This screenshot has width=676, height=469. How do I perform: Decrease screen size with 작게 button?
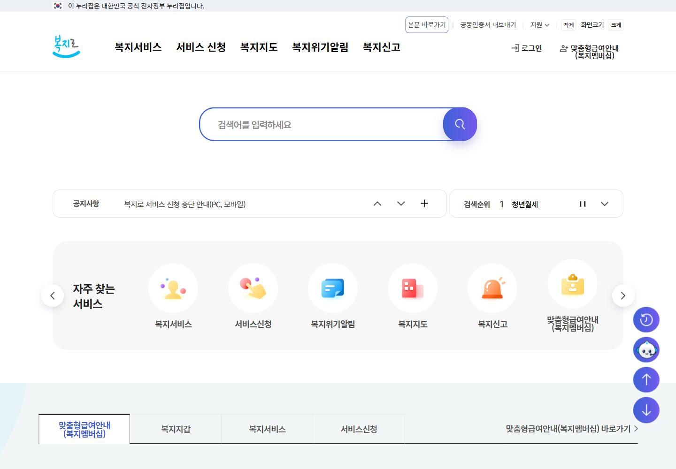pos(569,25)
